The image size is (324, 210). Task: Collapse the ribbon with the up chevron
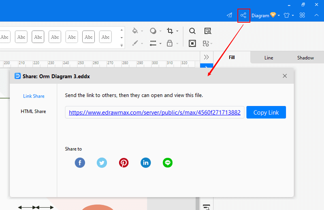coord(316,15)
